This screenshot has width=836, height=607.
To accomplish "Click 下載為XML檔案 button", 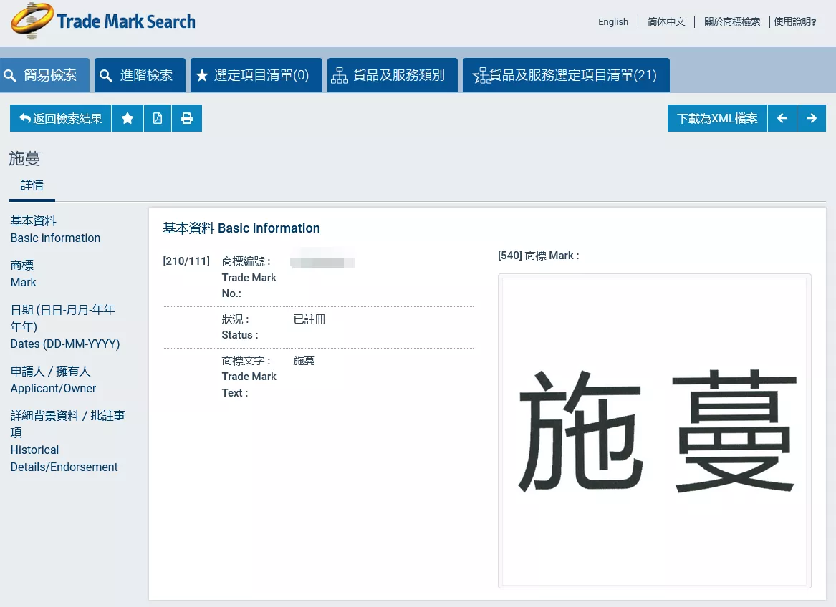I will (x=717, y=118).
